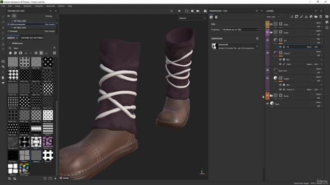Add a paint layer with the brush icon
Image resolution: width=330 pixels, height=185 pixels.
pyautogui.click(x=301, y=17)
